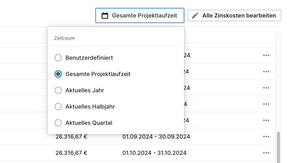Open three-dot menu level with Aktuelles Jahr option
Image resolution: width=287 pixels, height=163 pixels.
tap(266, 88)
